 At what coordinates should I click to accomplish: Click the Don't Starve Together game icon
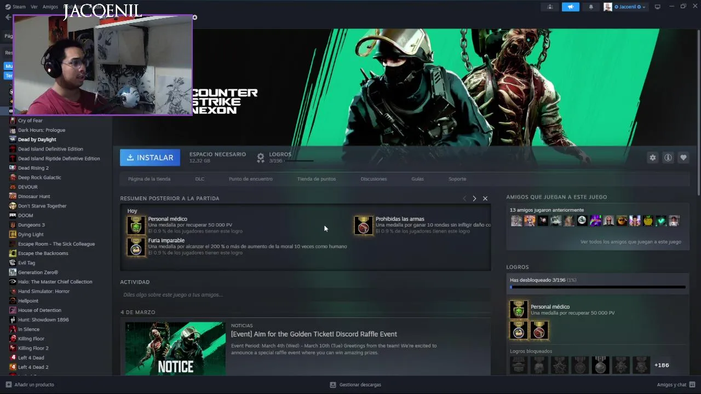coord(13,206)
